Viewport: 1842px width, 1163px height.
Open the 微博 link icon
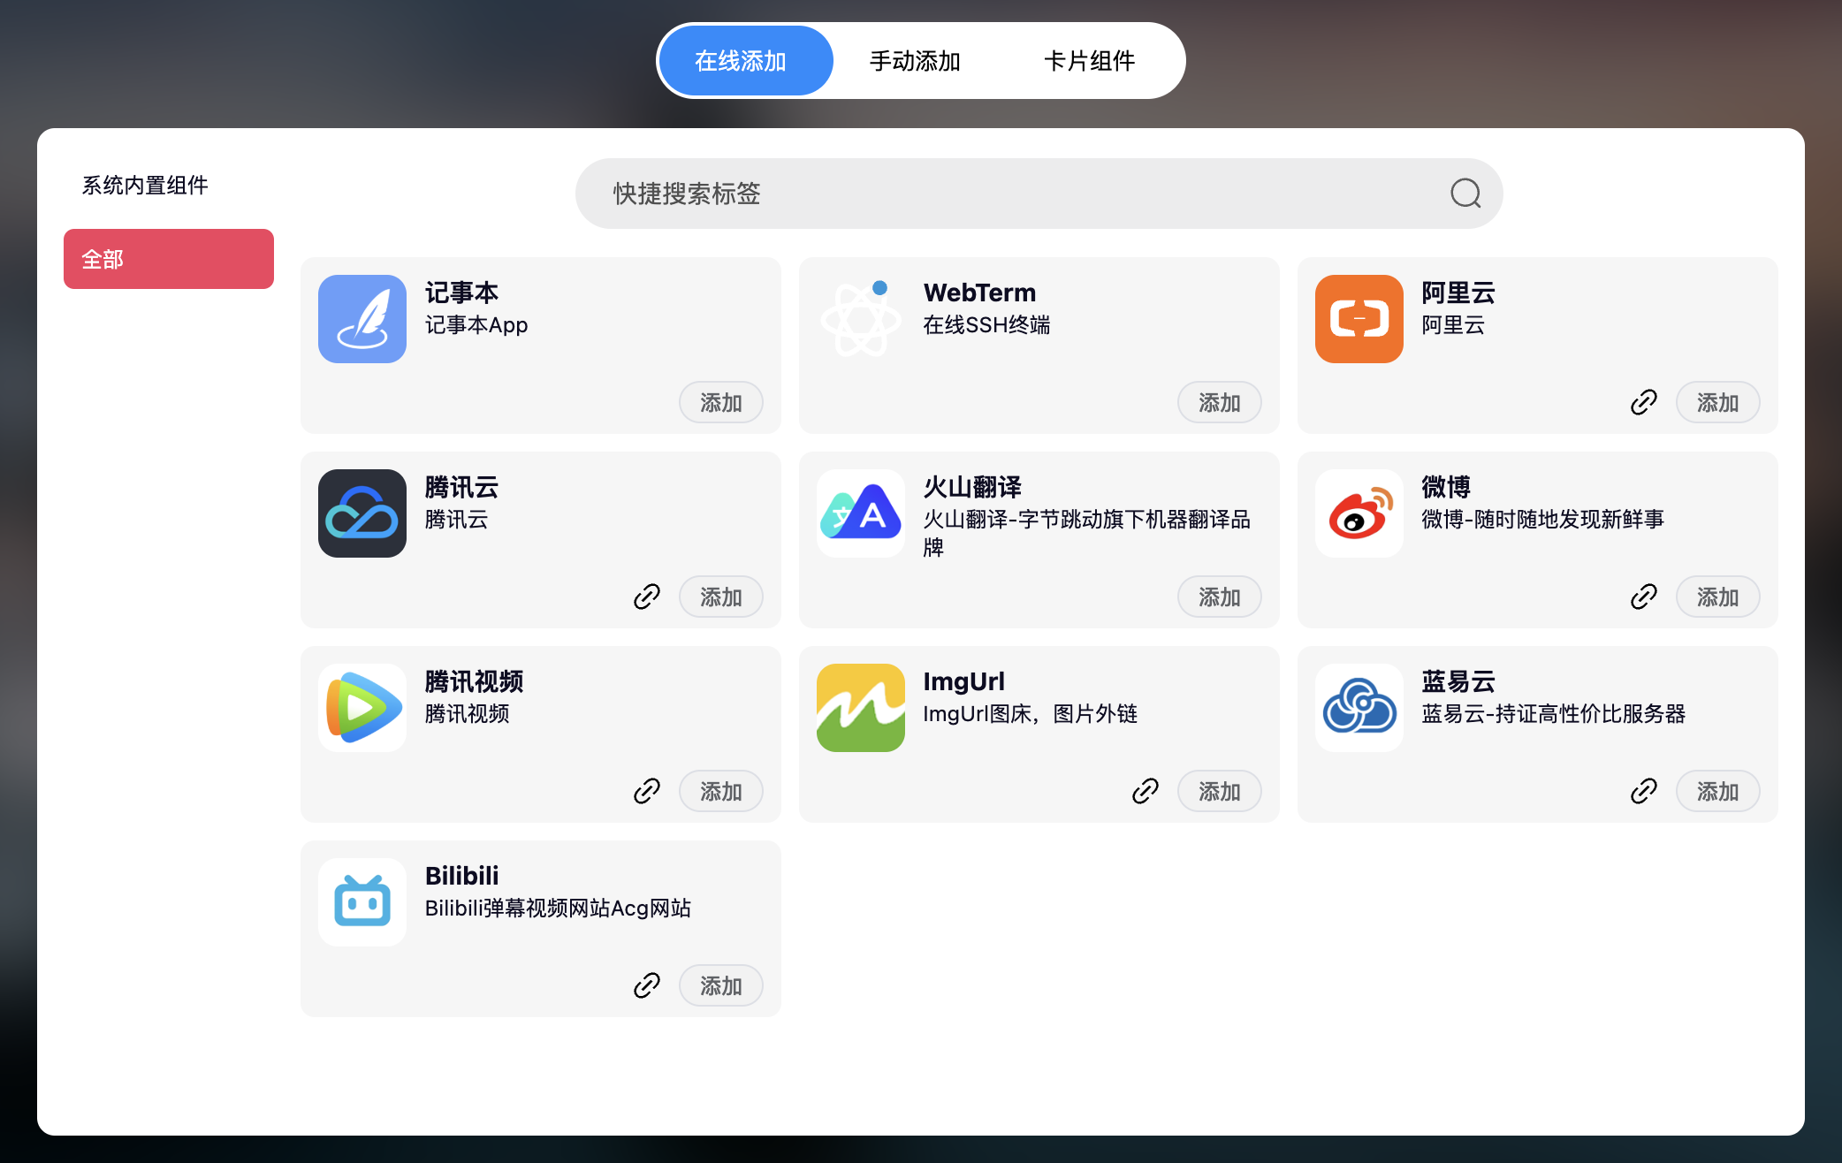pyautogui.click(x=1644, y=597)
